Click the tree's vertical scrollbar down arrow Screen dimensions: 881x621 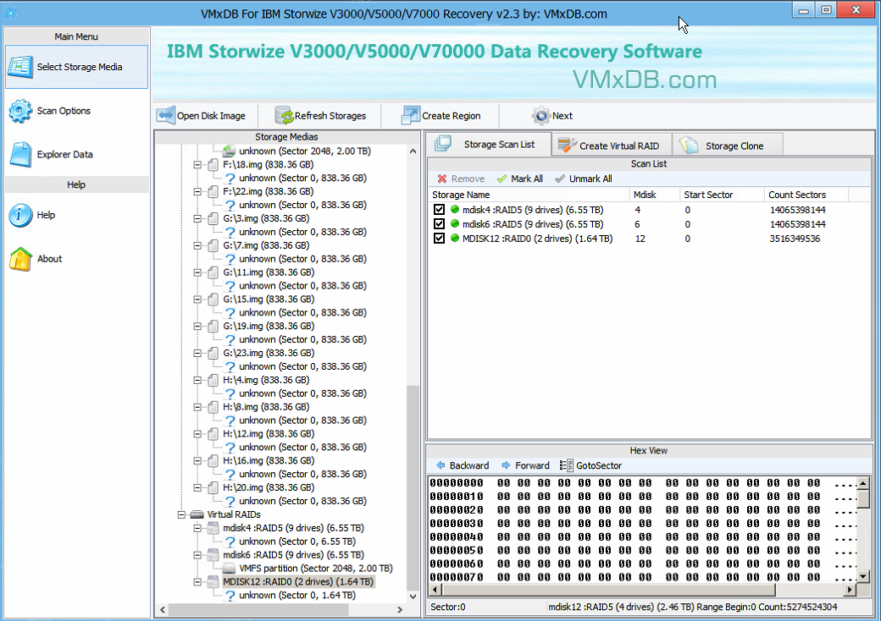[413, 596]
